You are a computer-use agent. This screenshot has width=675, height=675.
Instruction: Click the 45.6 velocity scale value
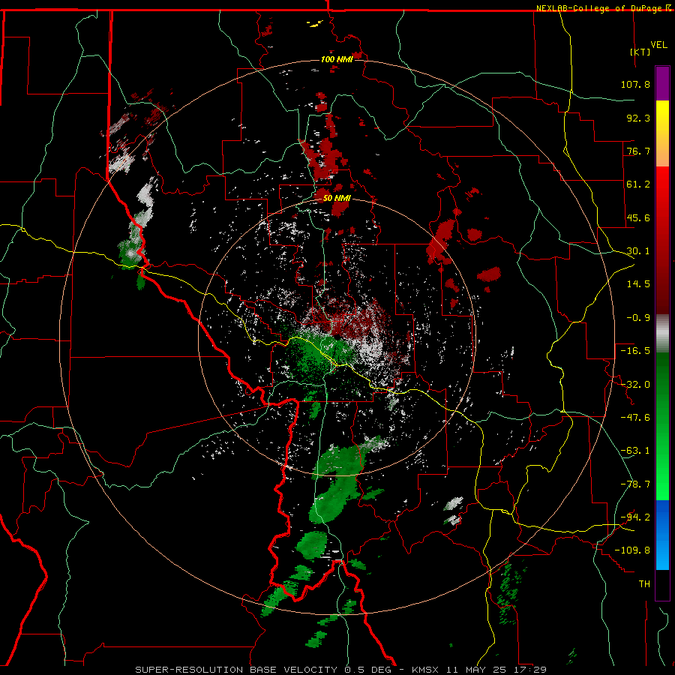[x=638, y=217]
